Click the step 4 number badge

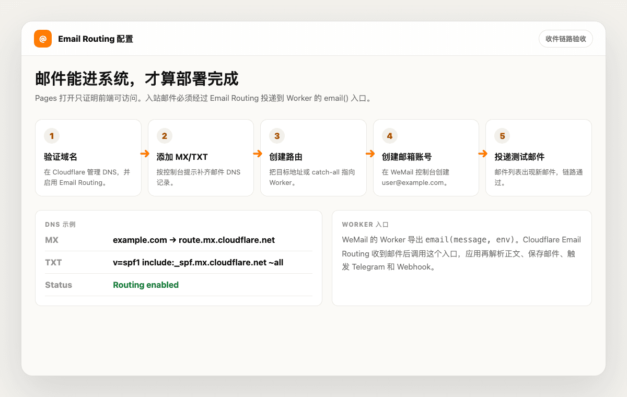390,136
